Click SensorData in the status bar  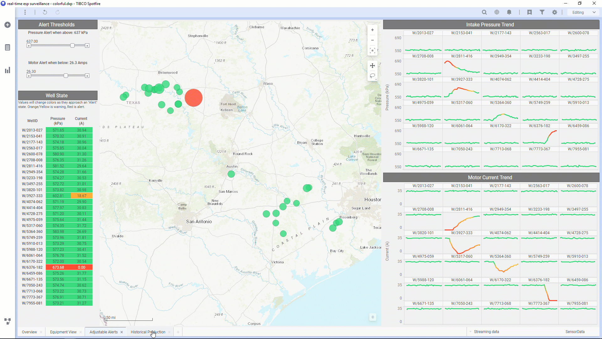[575, 332]
